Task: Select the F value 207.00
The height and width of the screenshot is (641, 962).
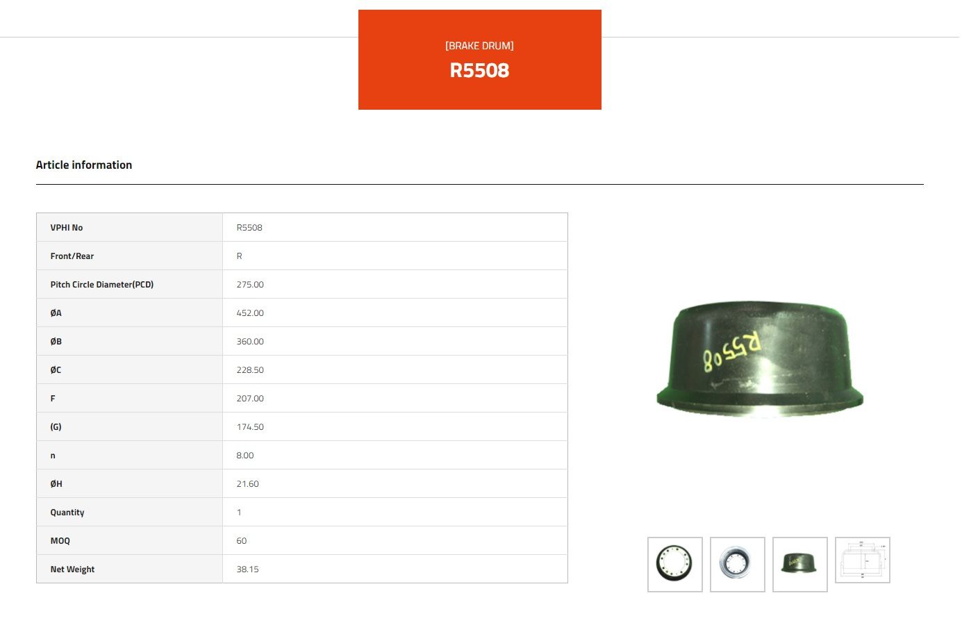Action: coord(250,399)
